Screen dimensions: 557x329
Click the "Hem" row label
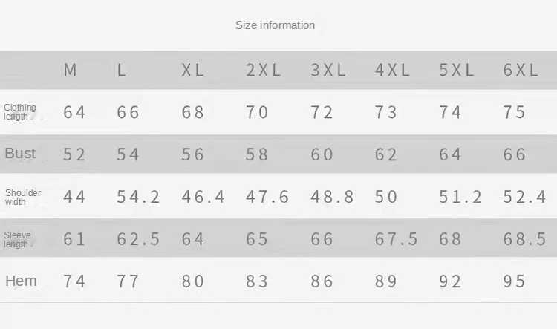[x=21, y=281]
